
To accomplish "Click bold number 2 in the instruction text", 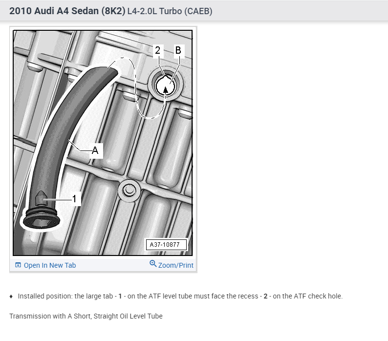I will [x=265, y=296].
